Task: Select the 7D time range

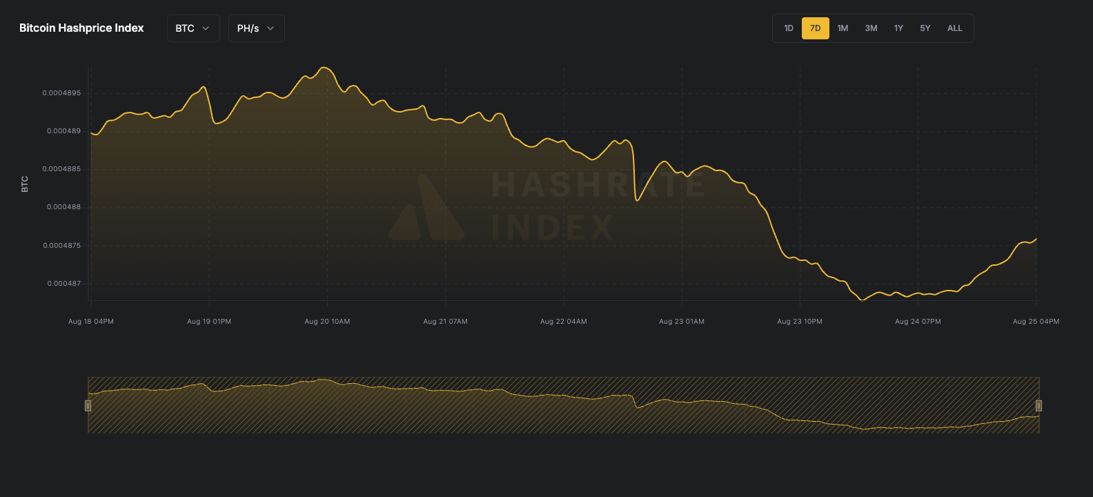Action: (816, 28)
